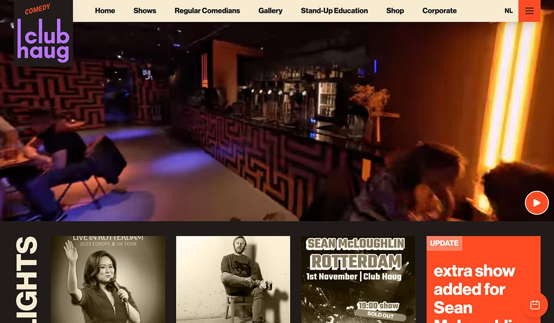Play the hero video

tap(536, 203)
